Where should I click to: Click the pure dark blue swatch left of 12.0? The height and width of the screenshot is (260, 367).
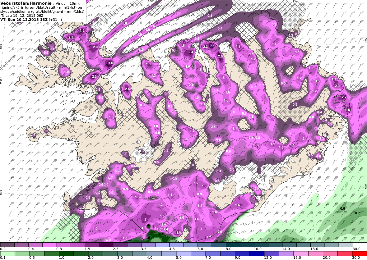coord(257,254)
